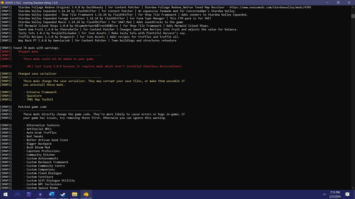Click the 'Stardew Valley Expanded Forage Locations' line
The width and height of the screenshot is (355, 199).
point(115,18)
